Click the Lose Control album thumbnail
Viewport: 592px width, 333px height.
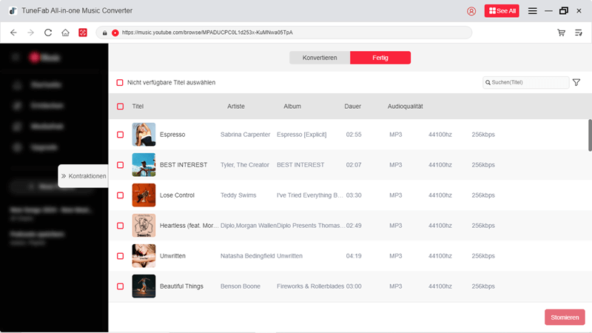[144, 195]
